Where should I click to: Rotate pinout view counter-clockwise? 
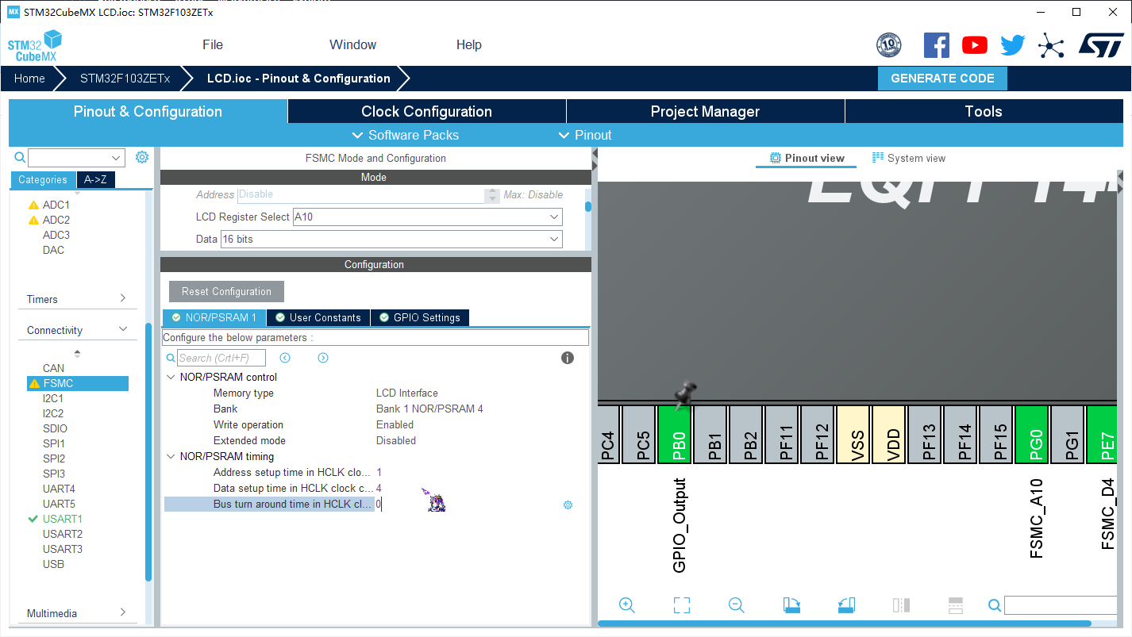(x=846, y=605)
